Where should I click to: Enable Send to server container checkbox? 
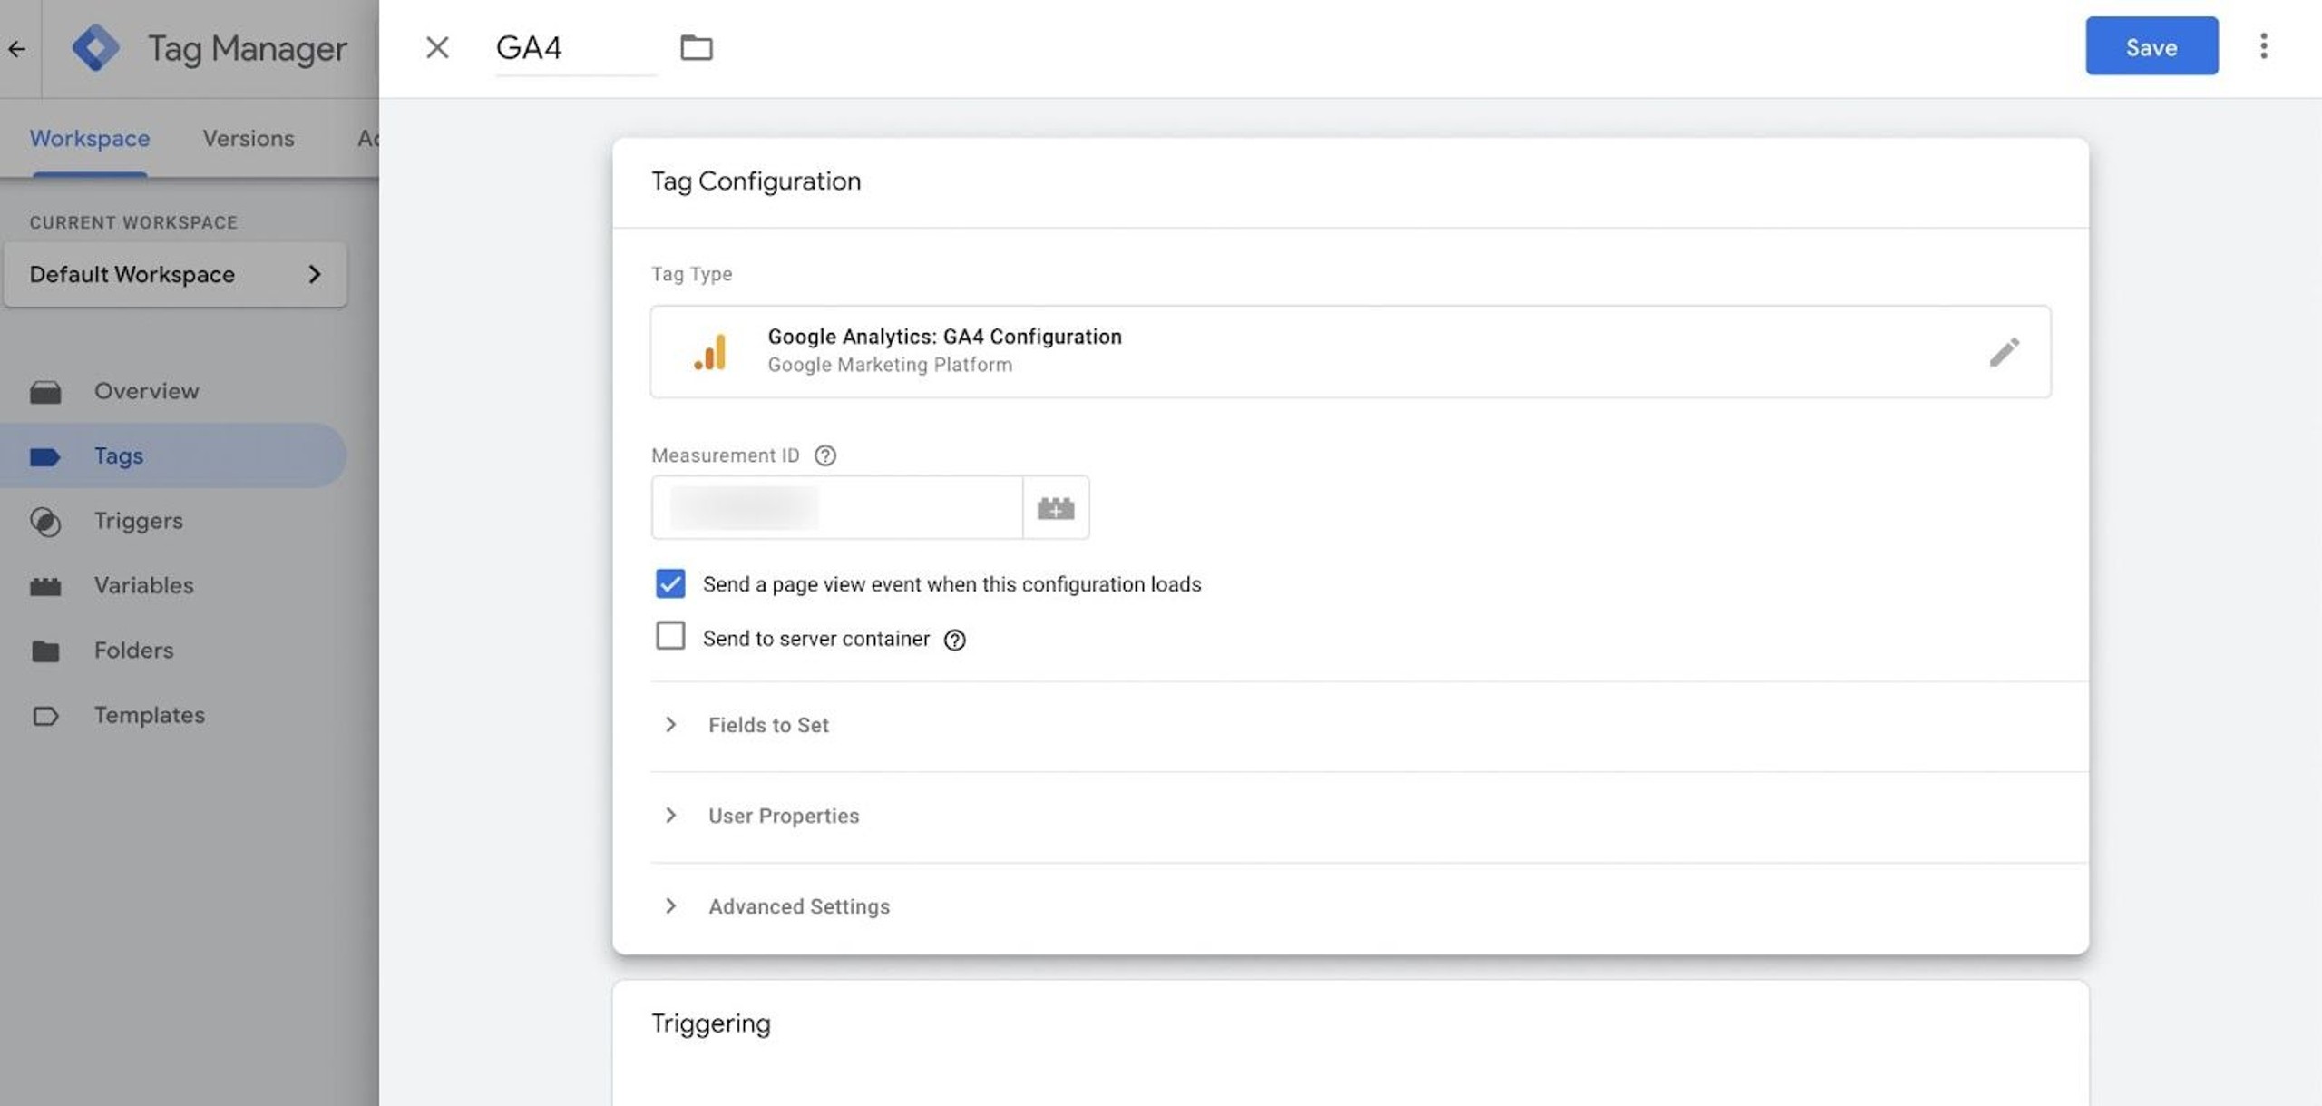670,636
